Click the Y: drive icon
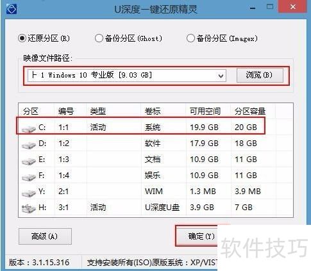The width and height of the screenshot is (311, 271). [x=29, y=193]
